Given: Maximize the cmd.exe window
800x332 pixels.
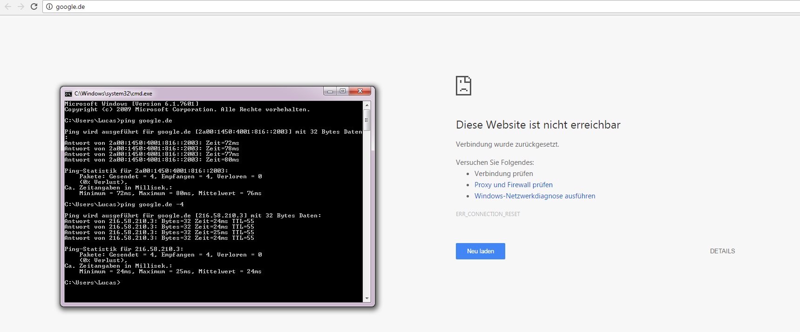Looking at the screenshot, I should 342,91.
